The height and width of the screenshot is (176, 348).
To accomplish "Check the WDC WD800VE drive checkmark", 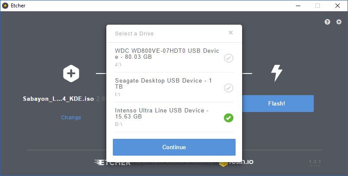I will tap(228, 58).
